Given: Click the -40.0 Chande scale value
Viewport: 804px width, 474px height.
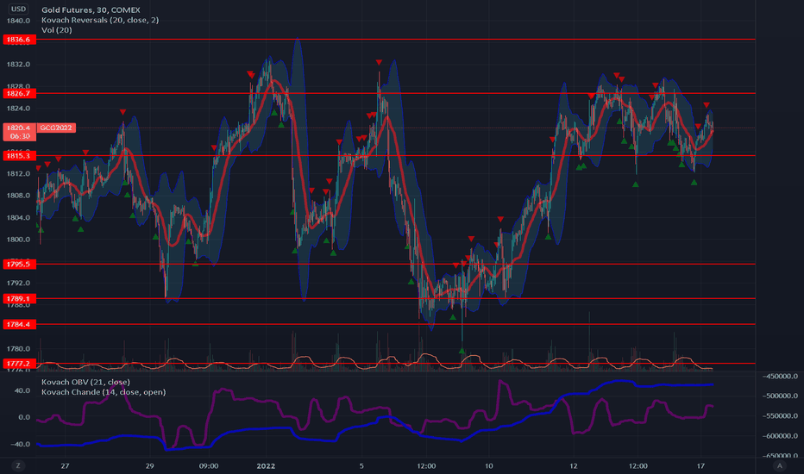Looking at the screenshot, I should coord(21,445).
